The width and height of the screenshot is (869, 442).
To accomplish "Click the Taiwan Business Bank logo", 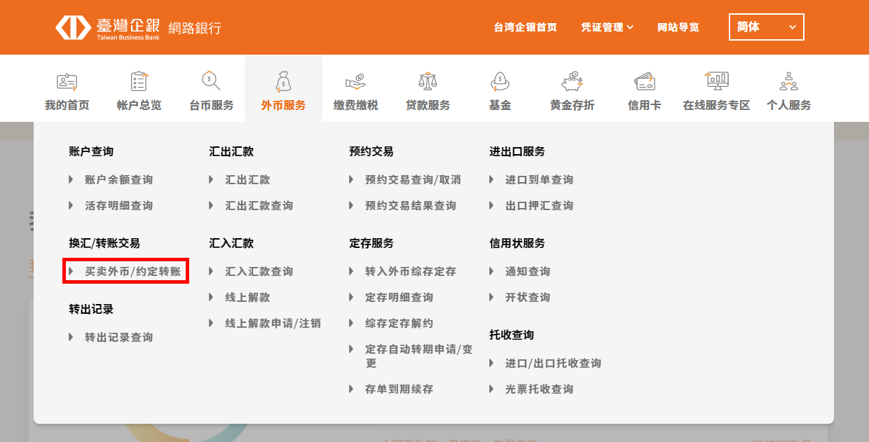I will 138,28.
